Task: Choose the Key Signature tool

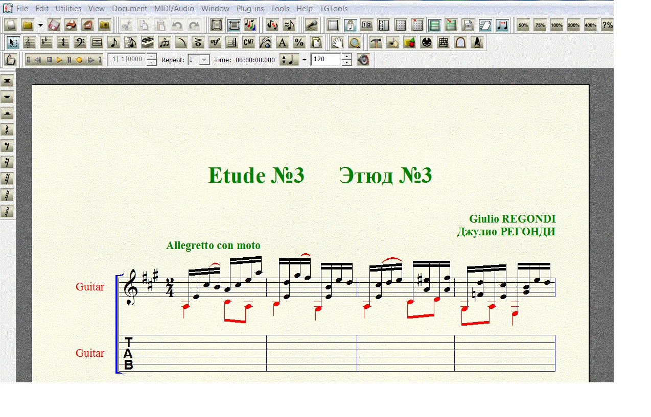Action: tap(46, 42)
